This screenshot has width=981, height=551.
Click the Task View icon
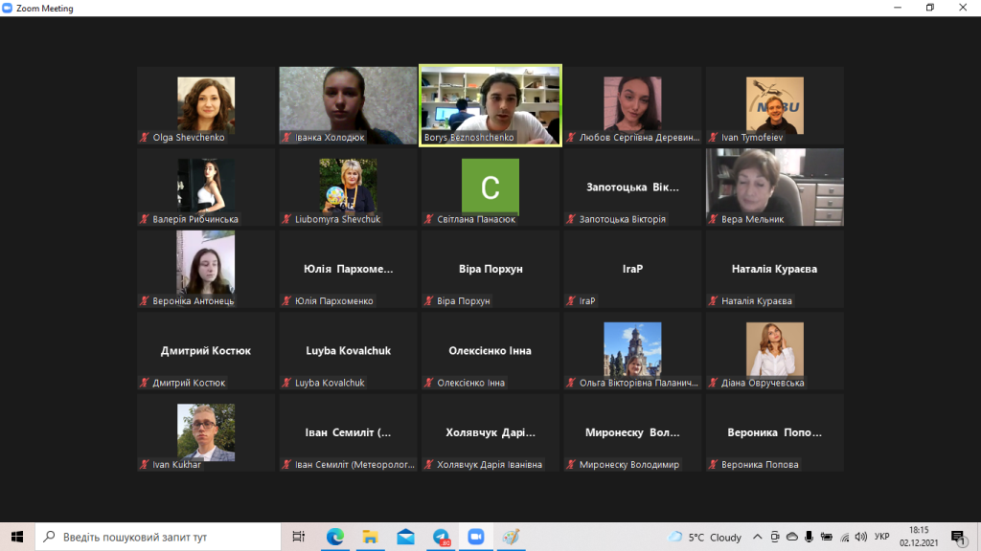299,537
